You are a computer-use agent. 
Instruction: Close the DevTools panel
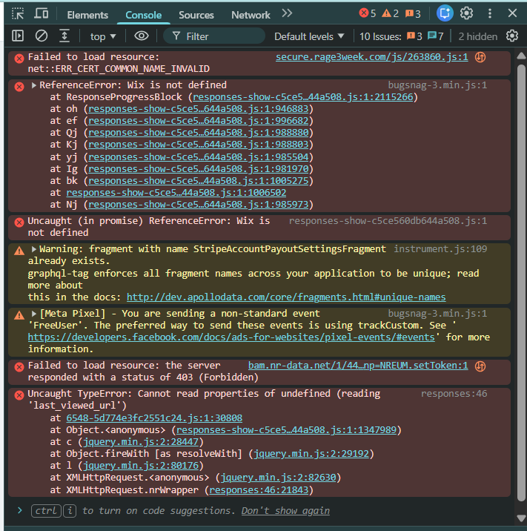(512, 13)
